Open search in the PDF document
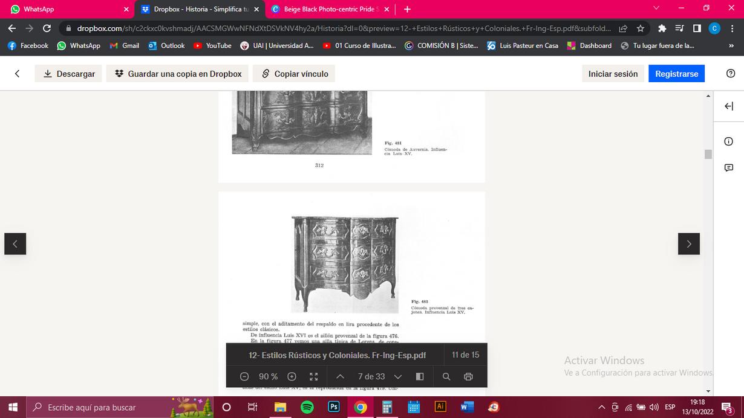The image size is (744, 418). pyautogui.click(x=446, y=376)
